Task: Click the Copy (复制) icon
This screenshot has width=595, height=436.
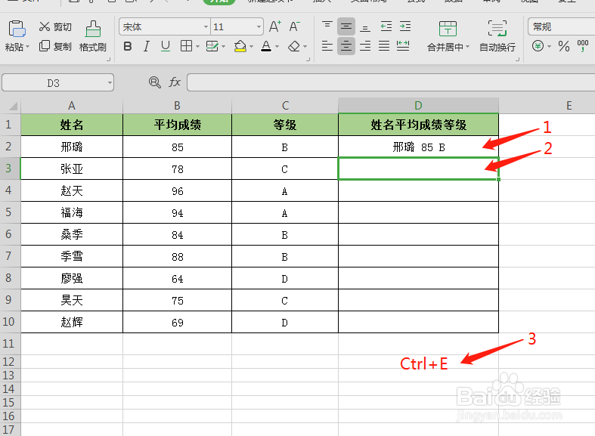Action: [x=45, y=46]
